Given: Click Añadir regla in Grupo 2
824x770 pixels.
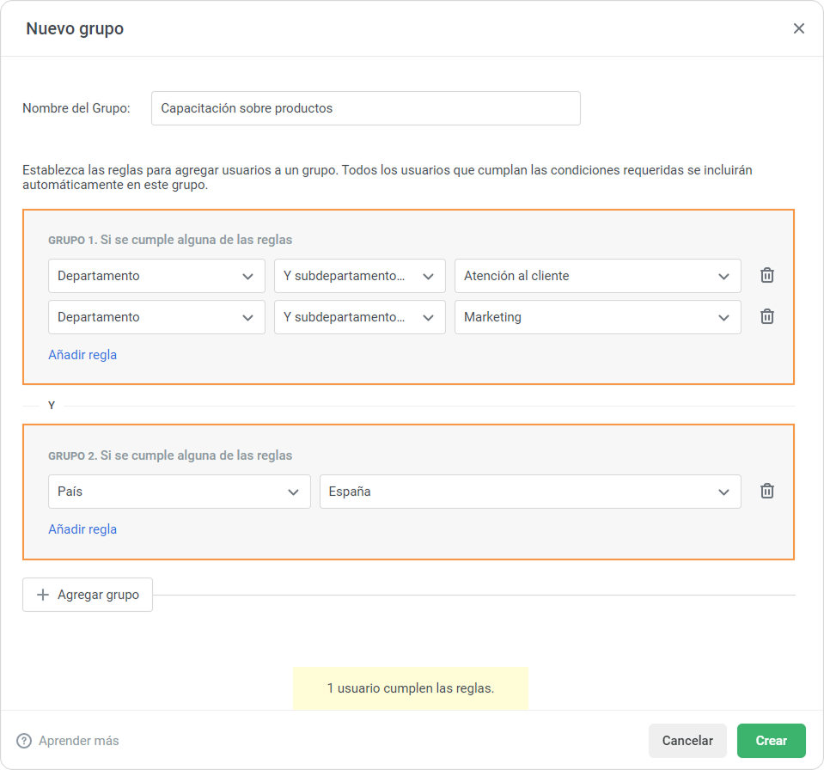Looking at the screenshot, I should pos(82,529).
